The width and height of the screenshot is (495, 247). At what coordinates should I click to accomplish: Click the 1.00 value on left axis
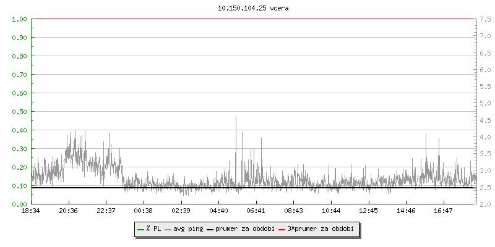coord(19,19)
